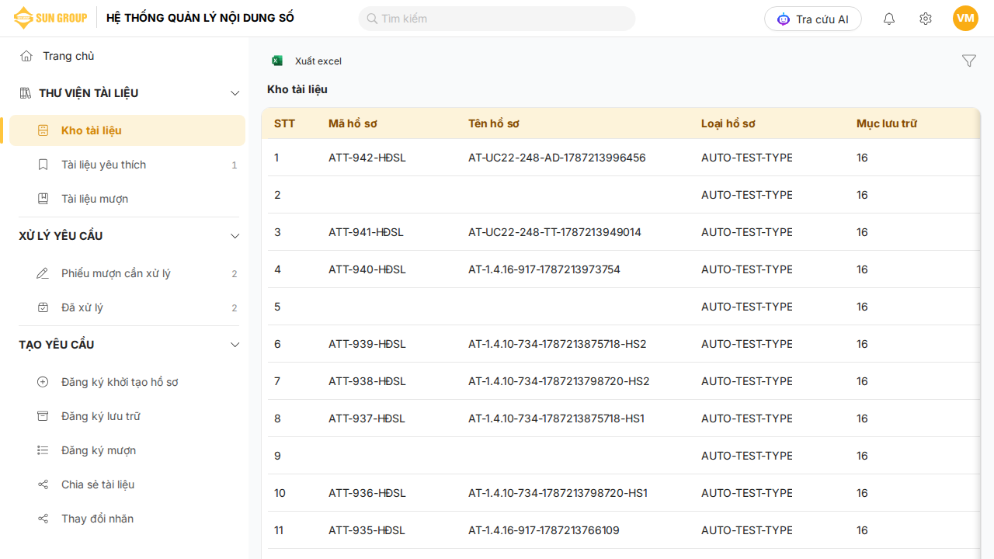The height and width of the screenshot is (559, 994).
Task: Click the Thay đổi nhãn share icon
Action: (x=43, y=519)
